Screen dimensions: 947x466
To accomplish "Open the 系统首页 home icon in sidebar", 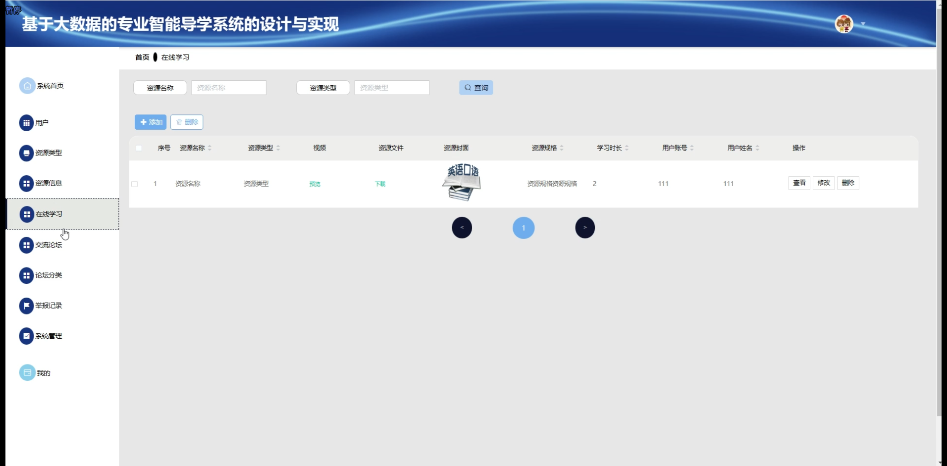I will [x=27, y=85].
